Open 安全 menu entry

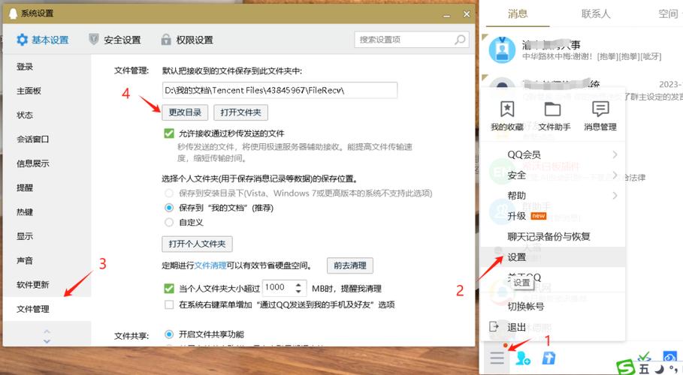pyautogui.click(x=552, y=175)
